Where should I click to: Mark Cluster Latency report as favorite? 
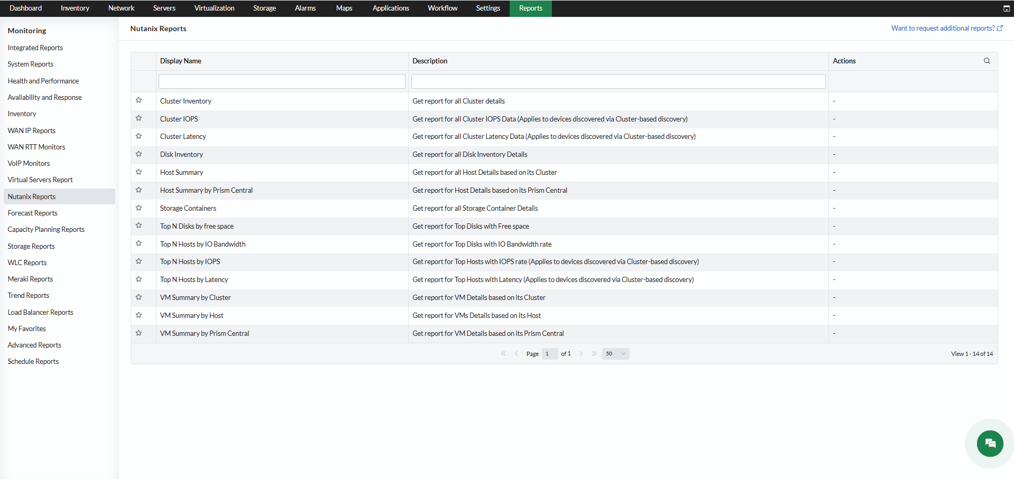click(139, 136)
